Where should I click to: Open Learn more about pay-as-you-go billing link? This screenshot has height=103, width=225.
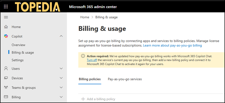[x=172, y=45]
